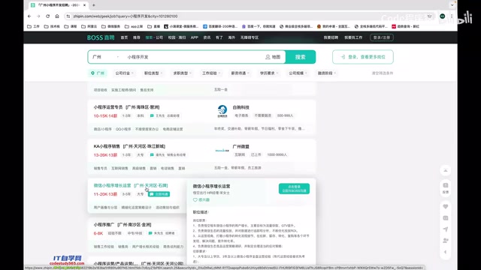The height and width of the screenshot is (270, 481).
Task: Focus the 小程序开发 search keyword field
Action: point(193,57)
